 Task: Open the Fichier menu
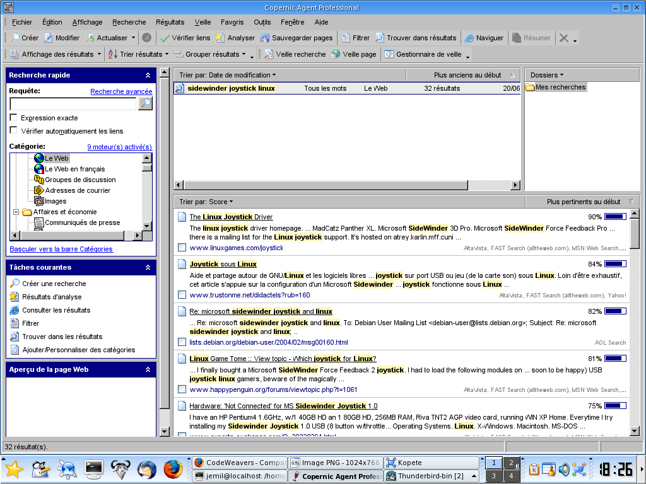(22, 22)
